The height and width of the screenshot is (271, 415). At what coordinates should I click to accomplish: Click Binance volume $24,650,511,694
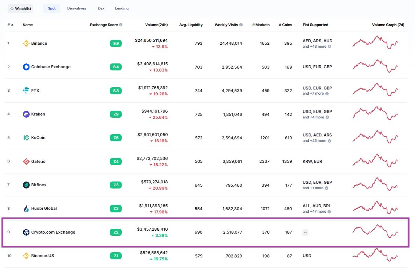(151, 40)
